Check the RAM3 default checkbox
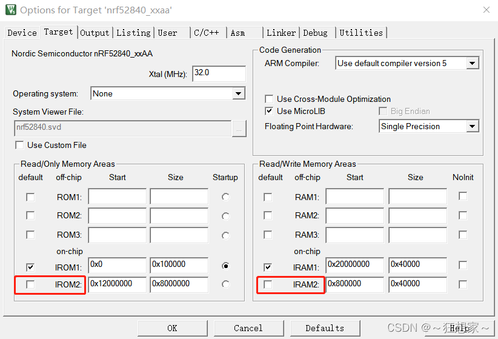Image resolution: width=498 pixels, height=339 pixels. pos(268,235)
